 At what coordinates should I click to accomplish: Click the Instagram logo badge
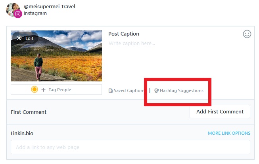tap(18, 14)
